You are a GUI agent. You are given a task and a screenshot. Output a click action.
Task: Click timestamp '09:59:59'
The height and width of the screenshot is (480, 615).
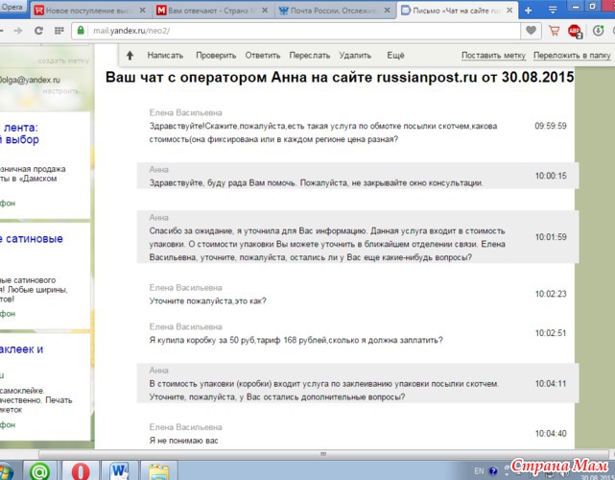551,126
